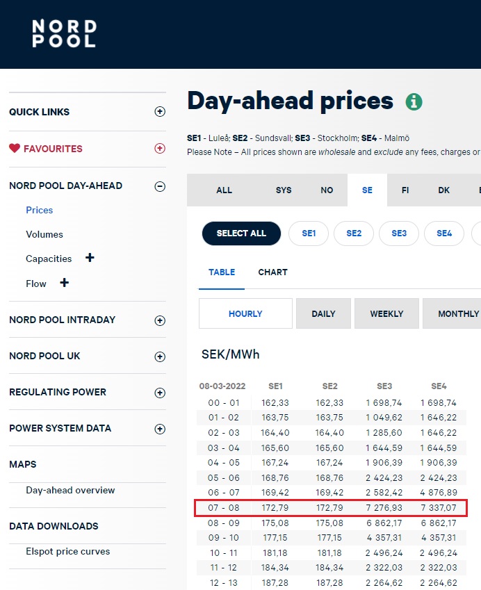This screenshot has height=590, width=481.
Task: Toggle the SE3 area filter
Action: (x=399, y=233)
